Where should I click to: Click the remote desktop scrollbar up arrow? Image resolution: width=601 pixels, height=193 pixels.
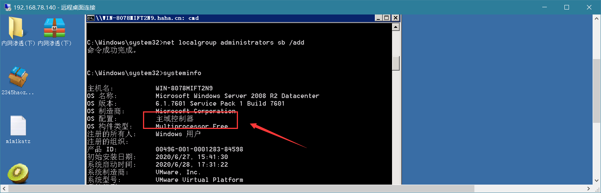(x=597, y=18)
